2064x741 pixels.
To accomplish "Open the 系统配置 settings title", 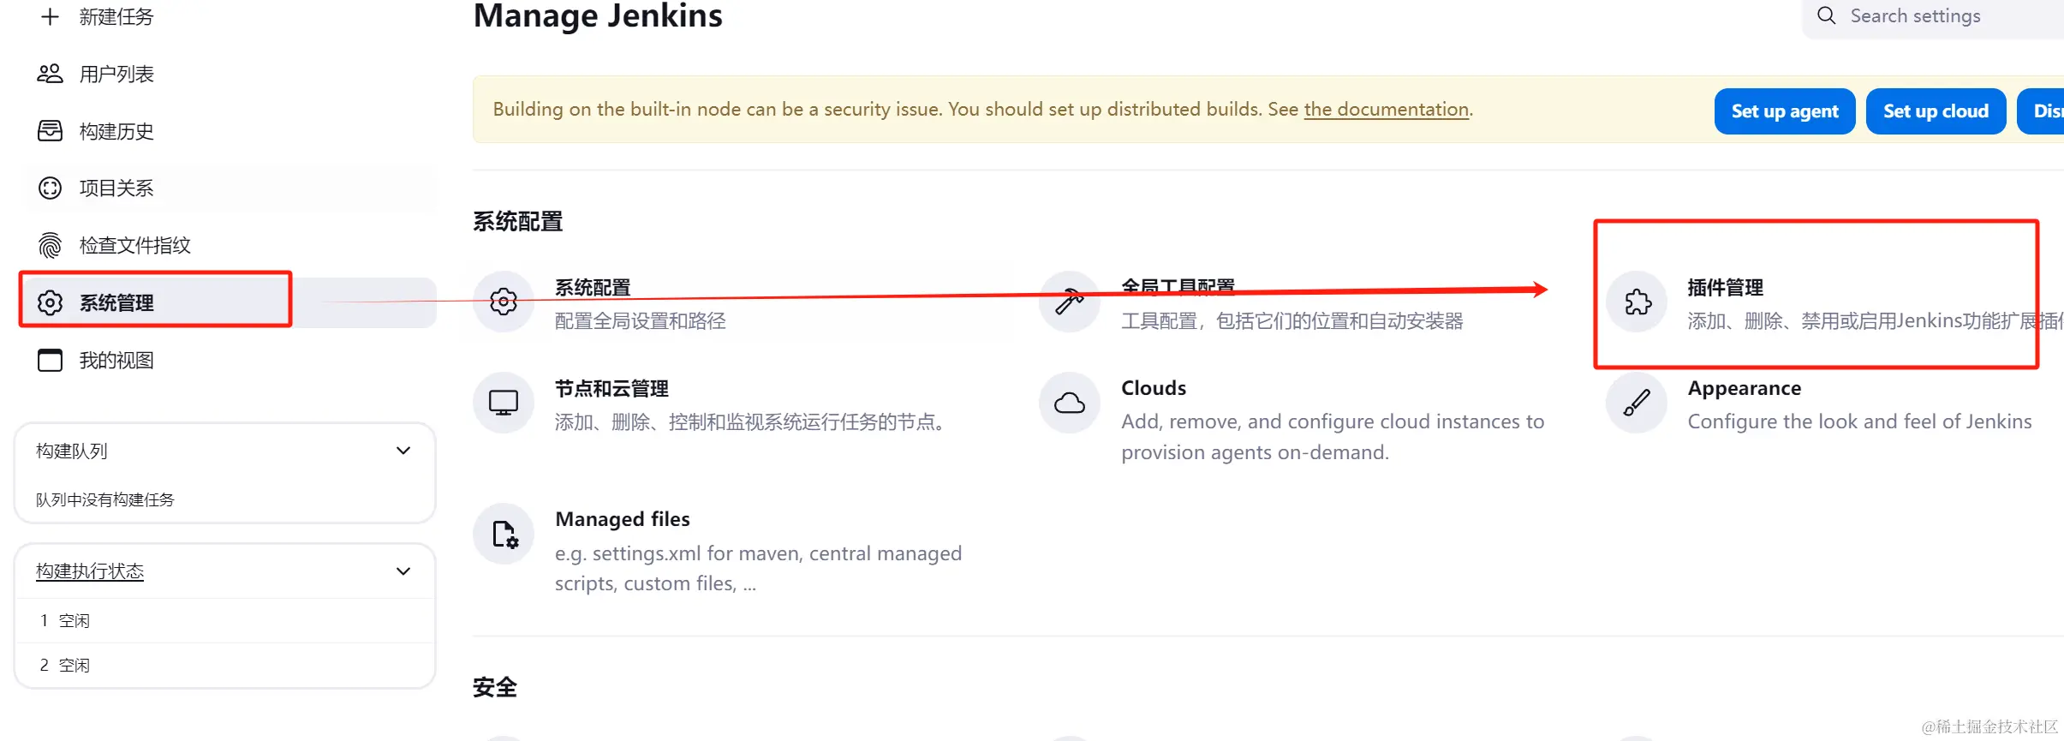I will 593,287.
